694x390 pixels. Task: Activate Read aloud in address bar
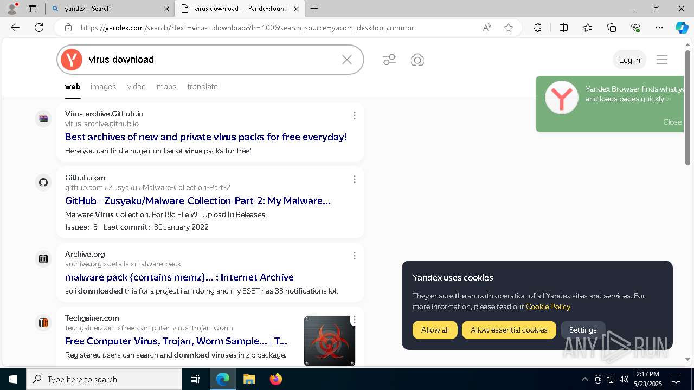pyautogui.click(x=487, y=28)
